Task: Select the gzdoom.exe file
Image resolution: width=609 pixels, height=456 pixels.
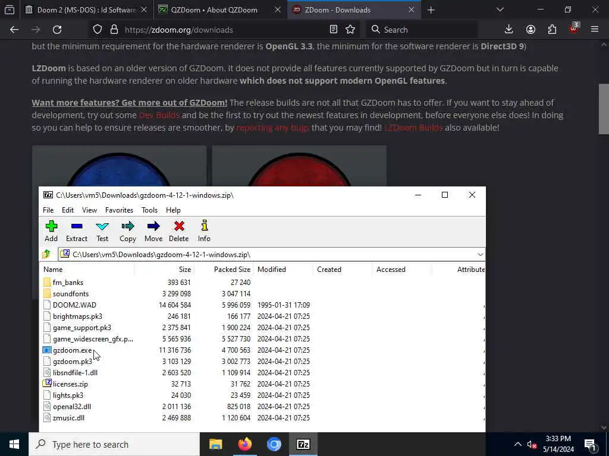Action: coord(72,350)
